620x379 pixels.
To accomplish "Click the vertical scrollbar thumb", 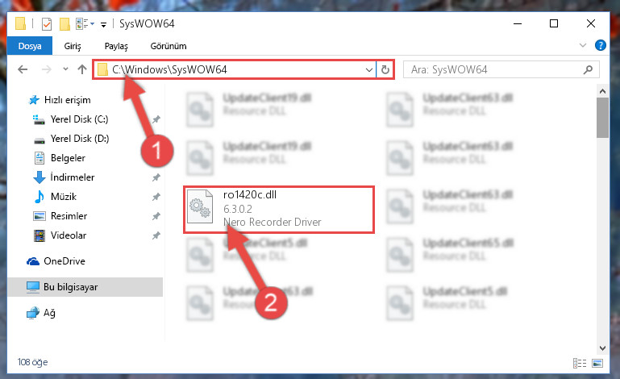I will pos(602,118).
